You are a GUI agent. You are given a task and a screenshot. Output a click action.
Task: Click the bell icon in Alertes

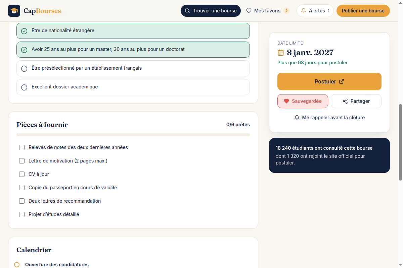[x=304, y=11]
